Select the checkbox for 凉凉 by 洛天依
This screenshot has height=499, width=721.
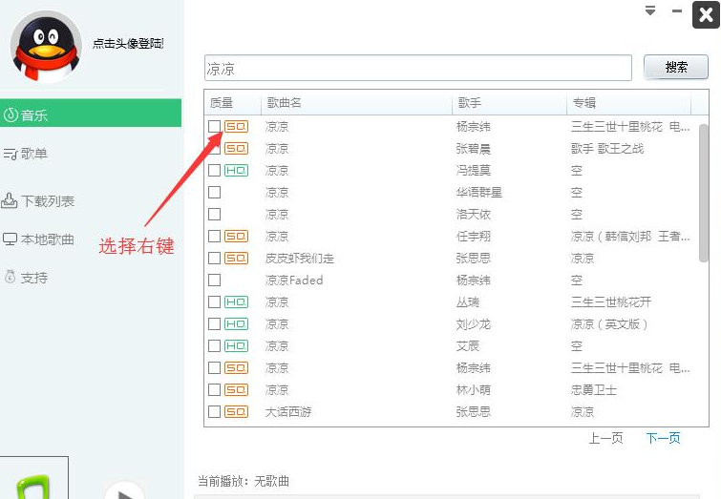click(x=214, y=214)
